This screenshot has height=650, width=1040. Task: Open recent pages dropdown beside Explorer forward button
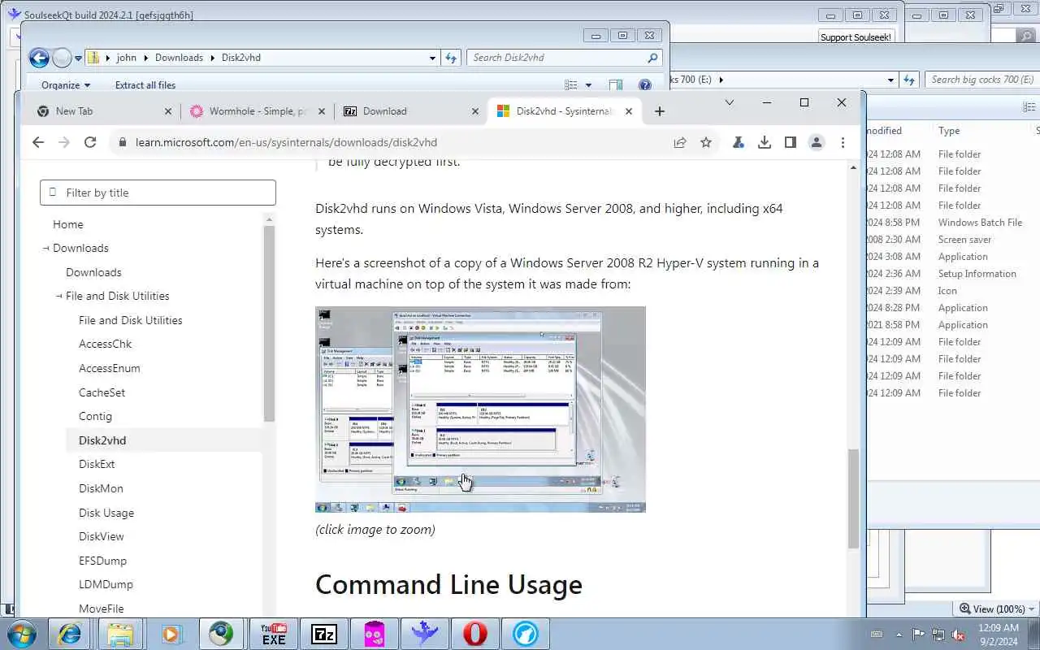(x=79, y=58)
